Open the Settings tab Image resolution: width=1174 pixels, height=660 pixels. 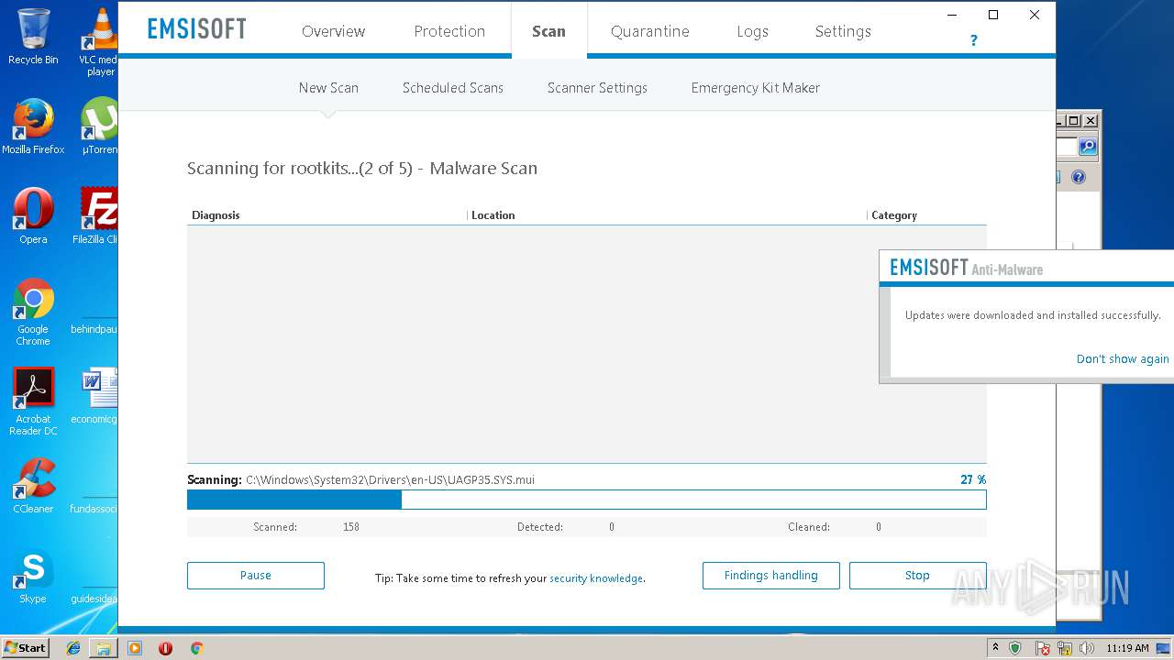tap(843, 31)
